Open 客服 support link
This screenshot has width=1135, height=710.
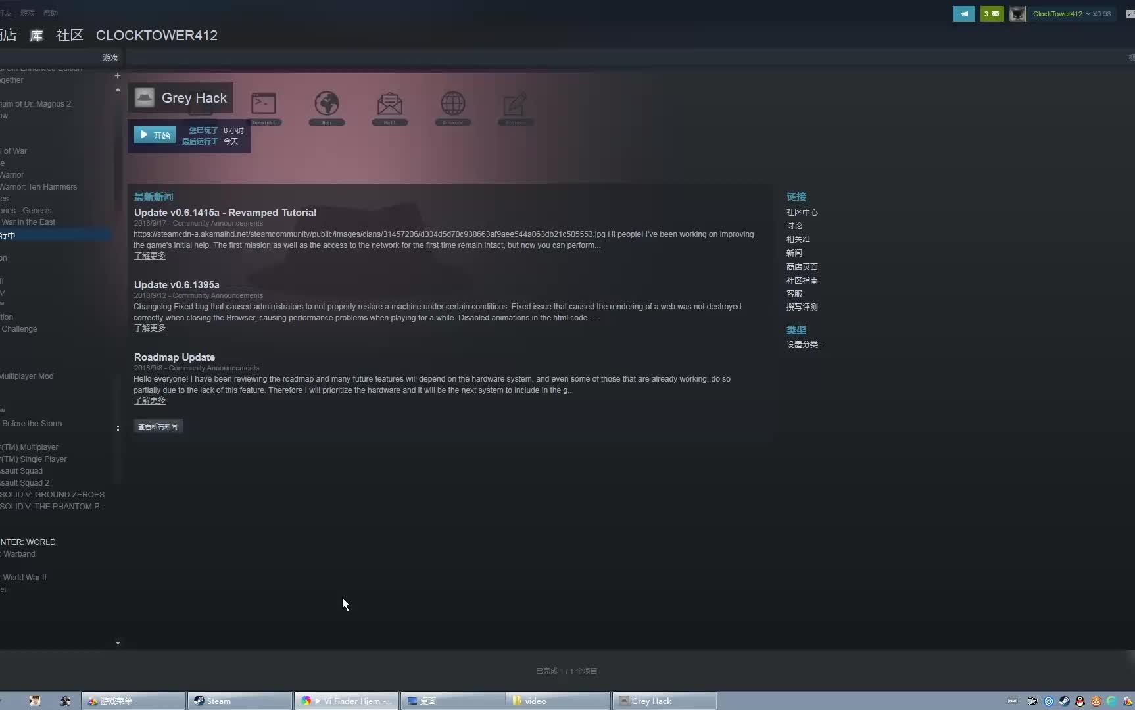tap(794, 294)
